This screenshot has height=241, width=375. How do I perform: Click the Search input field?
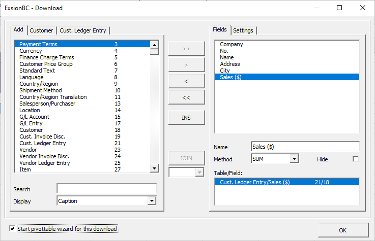tap(107, 188)
